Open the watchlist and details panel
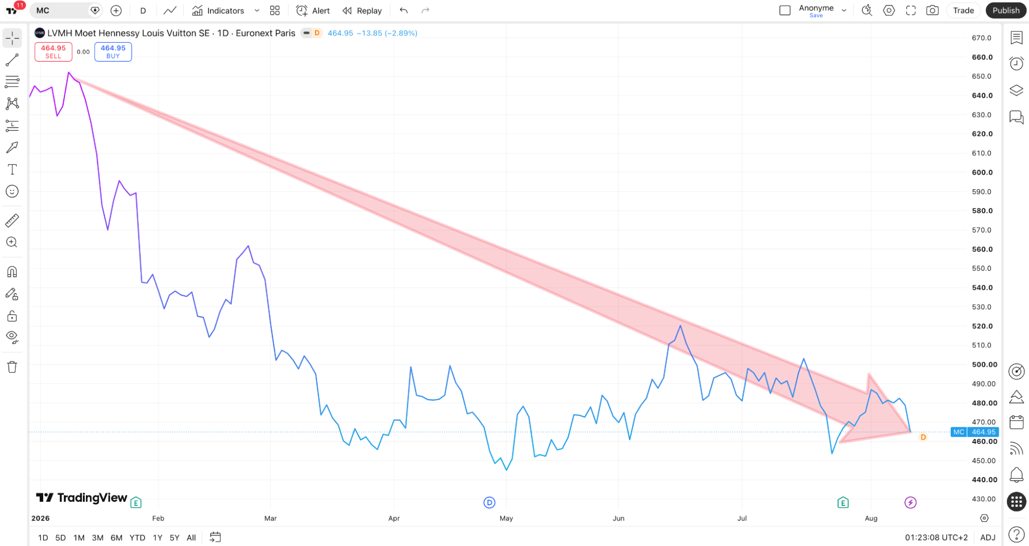The height and width of the screenshot is (546, 1029). [x=1017, y=38]
